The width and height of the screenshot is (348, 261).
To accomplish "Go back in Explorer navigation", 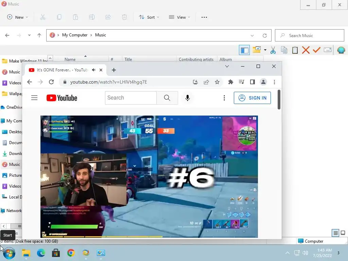I will pos(7,35).
